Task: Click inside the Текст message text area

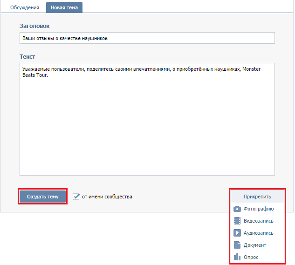Action: pyautogui.click(x=147, y=119)
